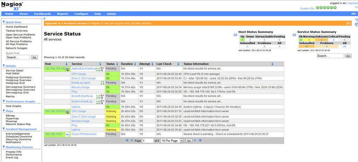Dismiss the orange upgrade banner with [X]
The image size is (358, 162).
pos(348,23)
